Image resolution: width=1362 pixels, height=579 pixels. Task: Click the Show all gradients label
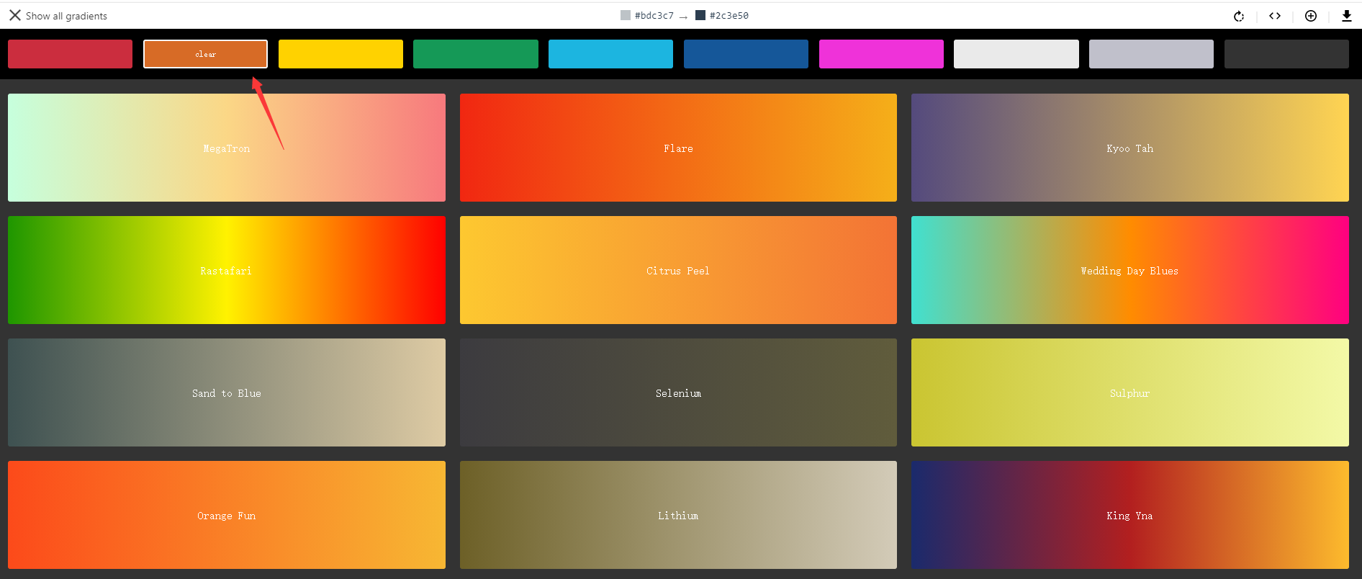pyautogui.click(x=66, y=16)
